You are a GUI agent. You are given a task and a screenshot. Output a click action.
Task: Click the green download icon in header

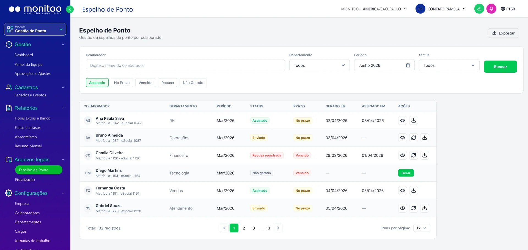pyautogui.click(x=479, y=9)
